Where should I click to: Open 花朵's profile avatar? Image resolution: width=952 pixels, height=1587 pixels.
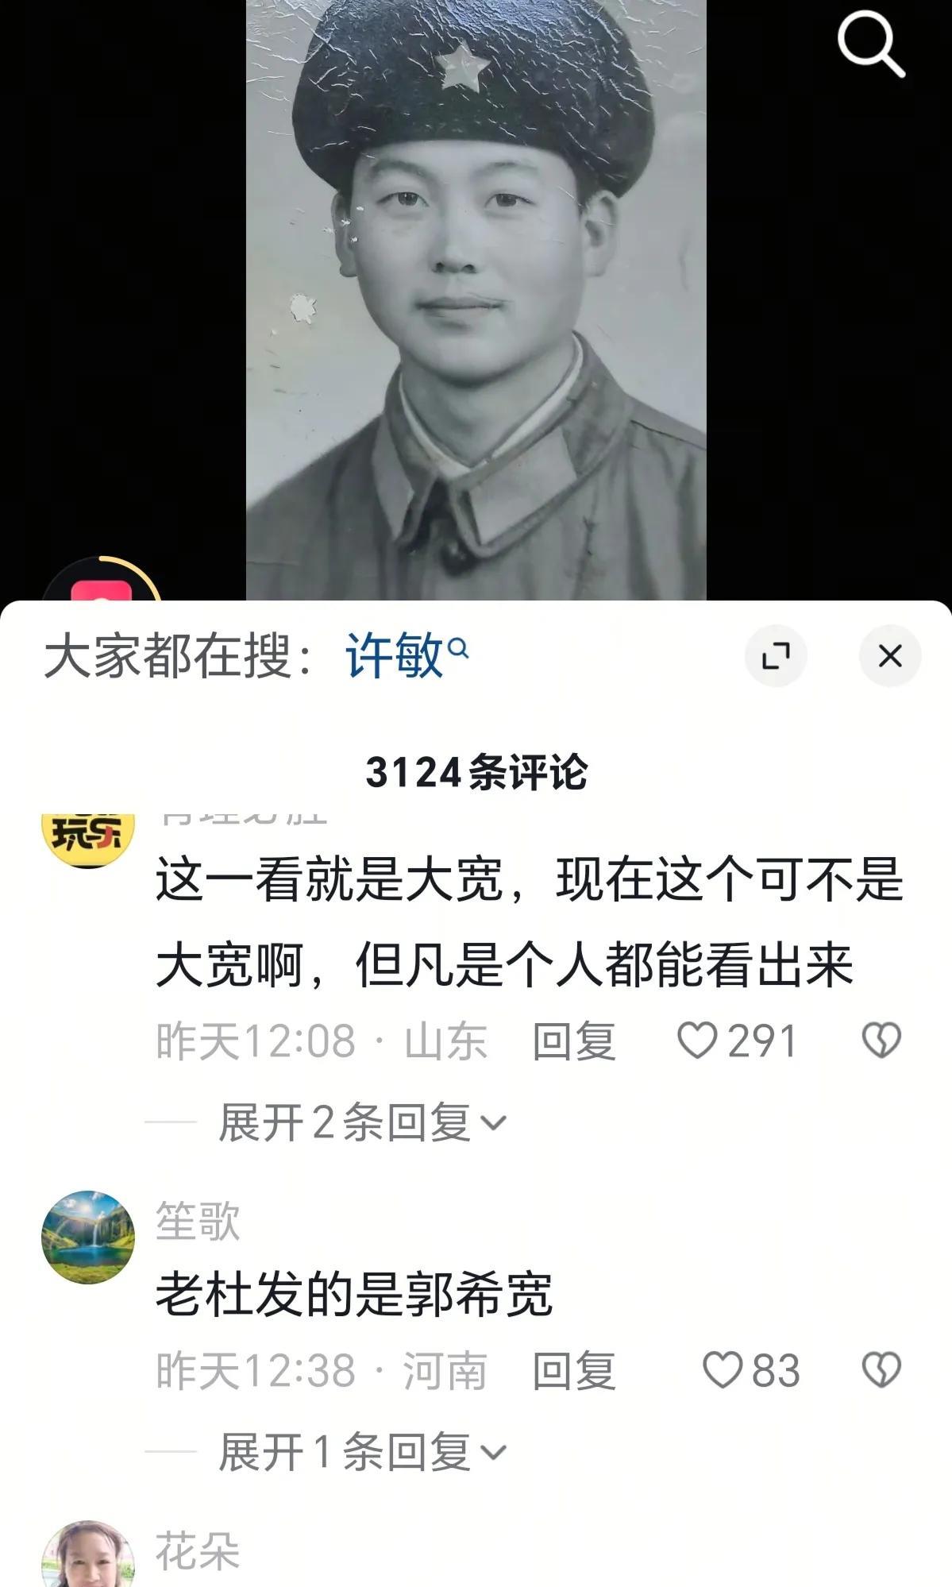click(88, 1554)
